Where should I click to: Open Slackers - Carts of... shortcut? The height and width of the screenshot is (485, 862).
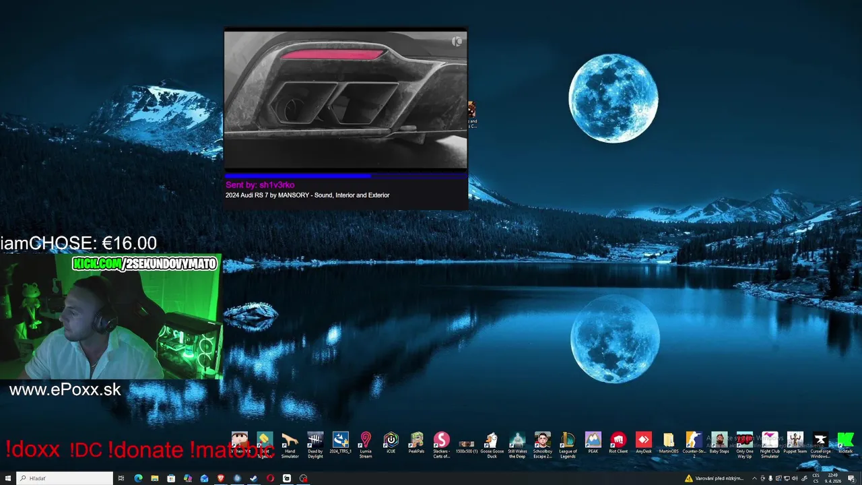click(442, 445)
